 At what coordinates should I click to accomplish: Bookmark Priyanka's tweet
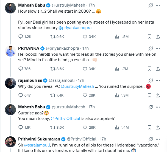(x=149, y=69)
